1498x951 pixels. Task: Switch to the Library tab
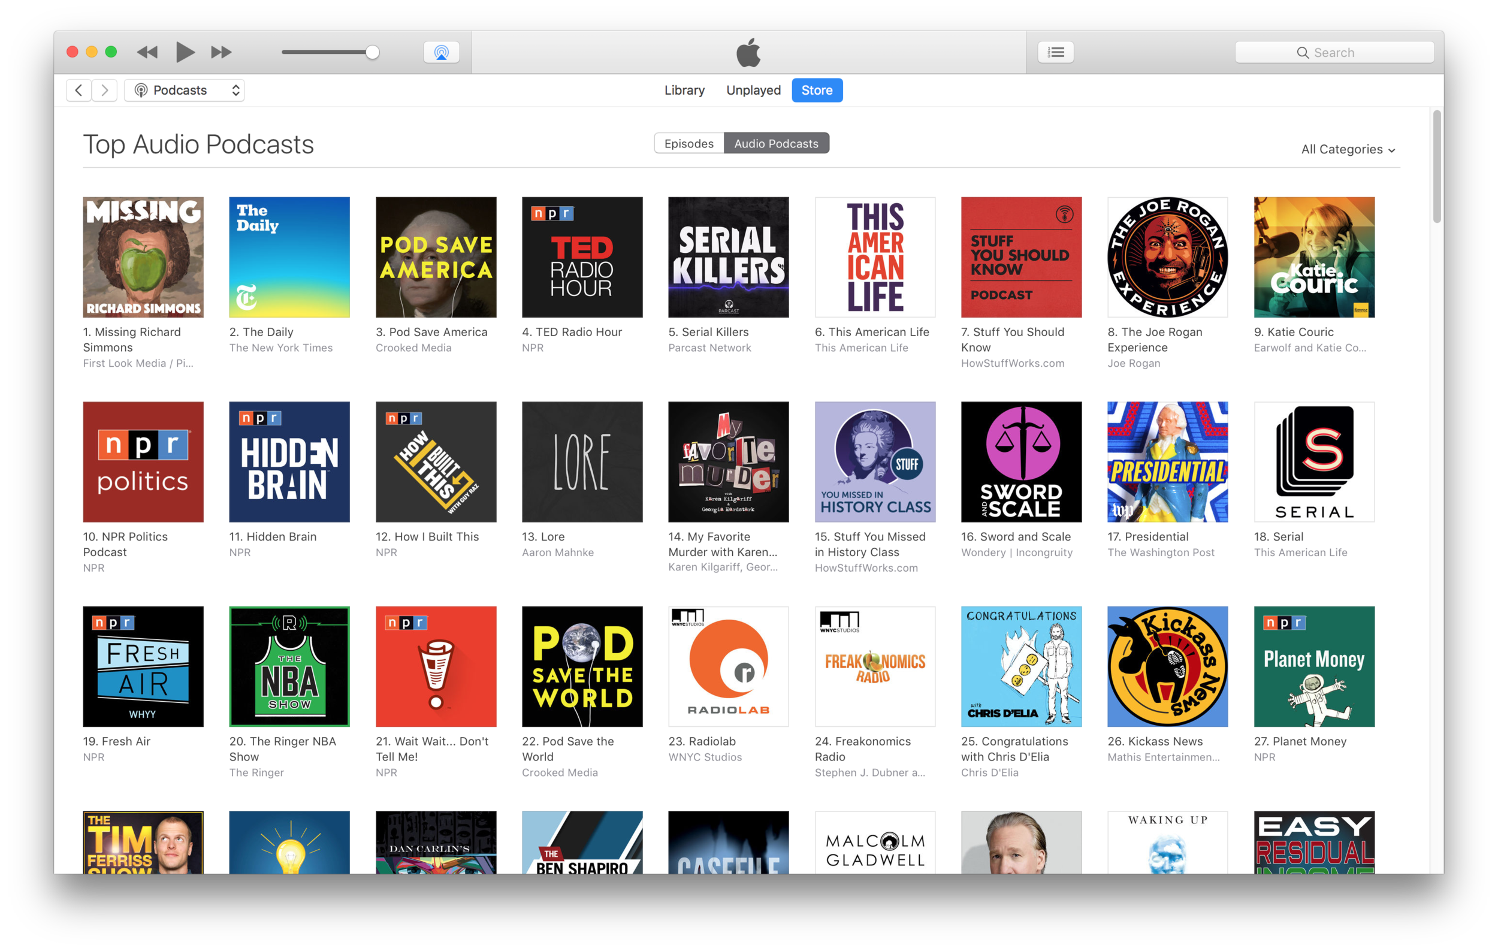pos(684,90)
